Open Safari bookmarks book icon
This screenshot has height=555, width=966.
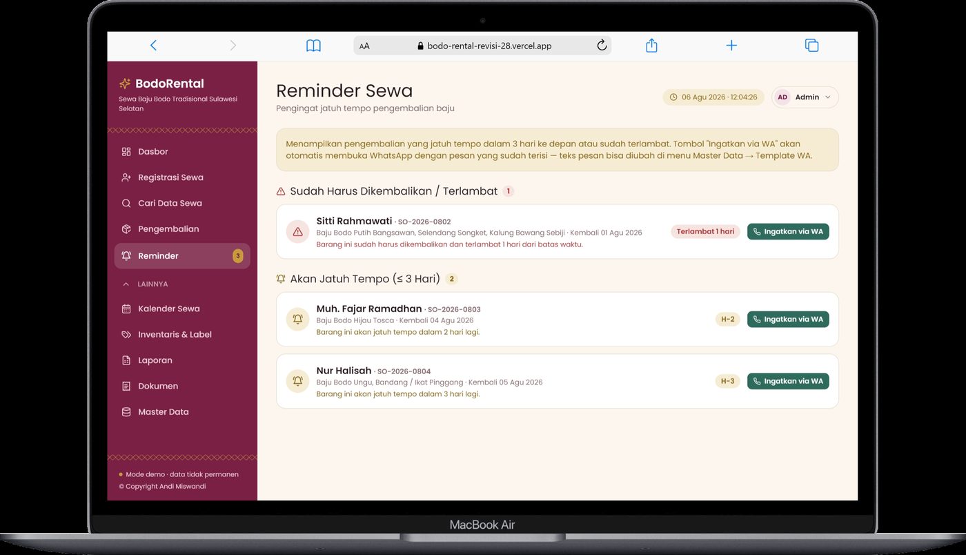(313, 46)
